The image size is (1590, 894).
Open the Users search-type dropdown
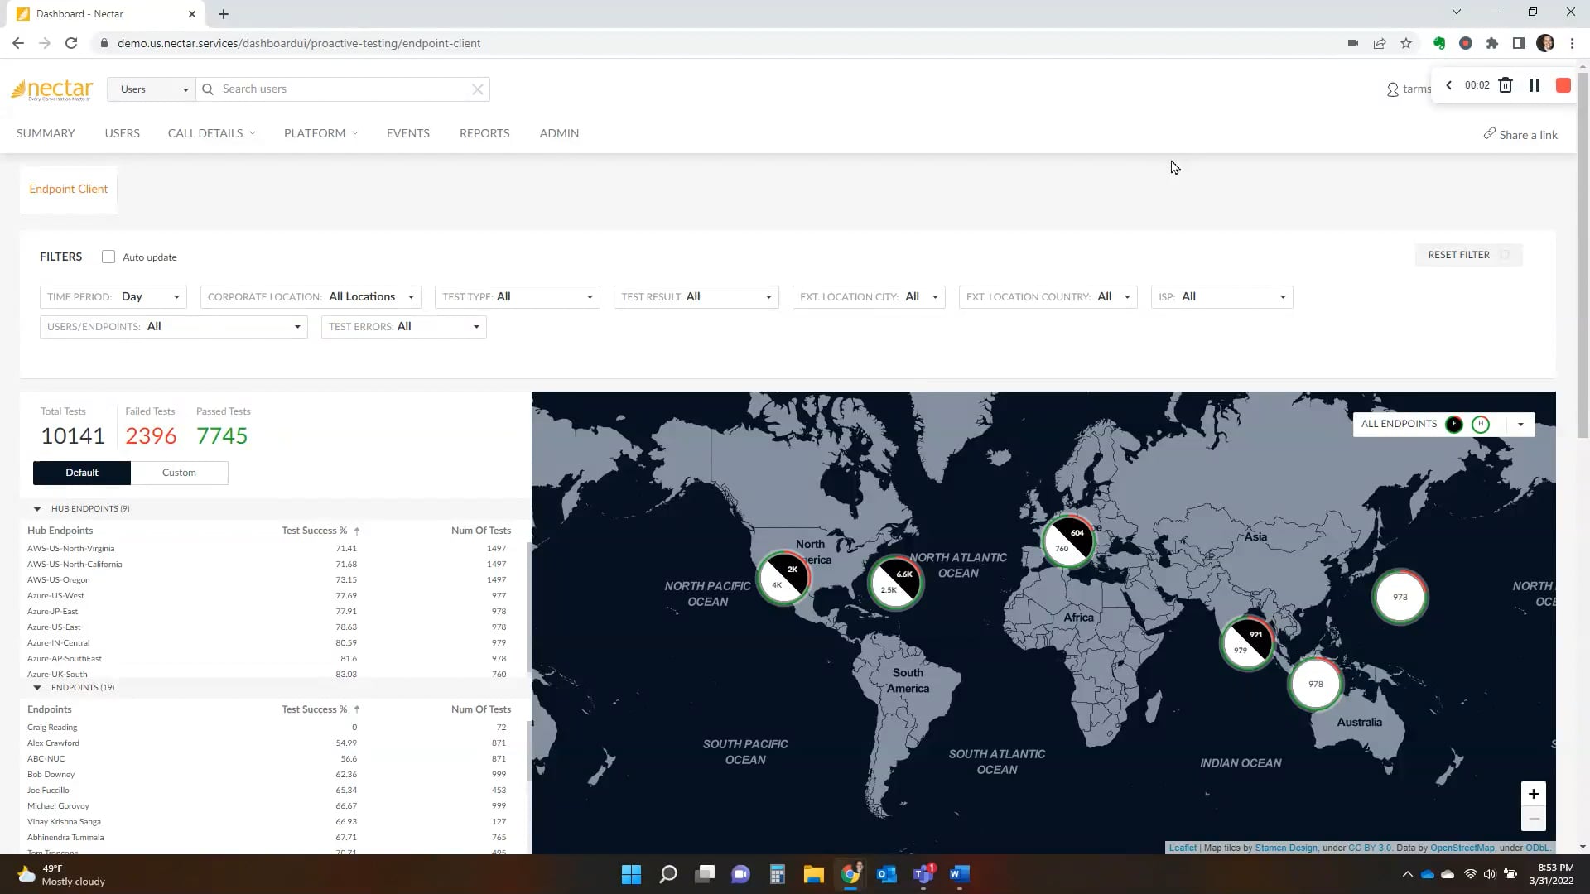[x=152, y=89]
